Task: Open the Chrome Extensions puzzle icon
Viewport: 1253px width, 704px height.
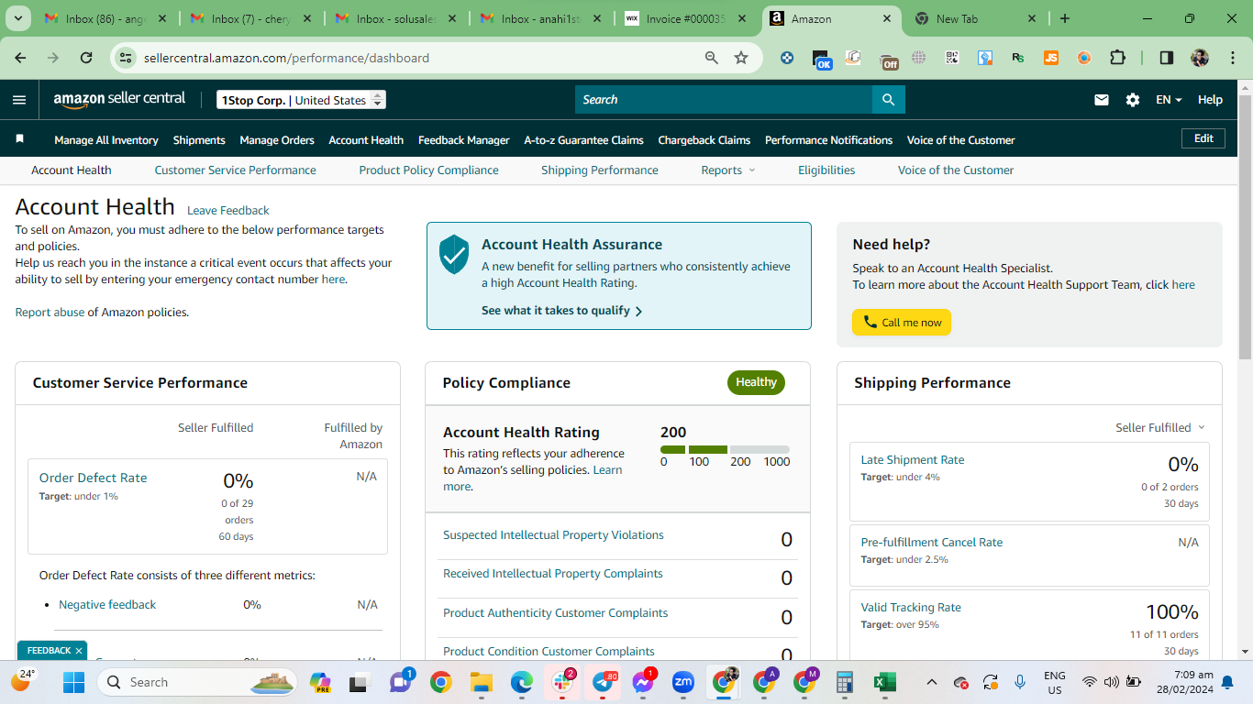Action: tap(1117, 58)
